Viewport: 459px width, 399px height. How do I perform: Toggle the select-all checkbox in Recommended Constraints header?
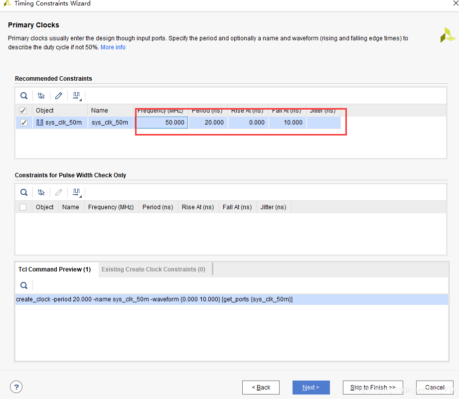[x=23, y=111]
